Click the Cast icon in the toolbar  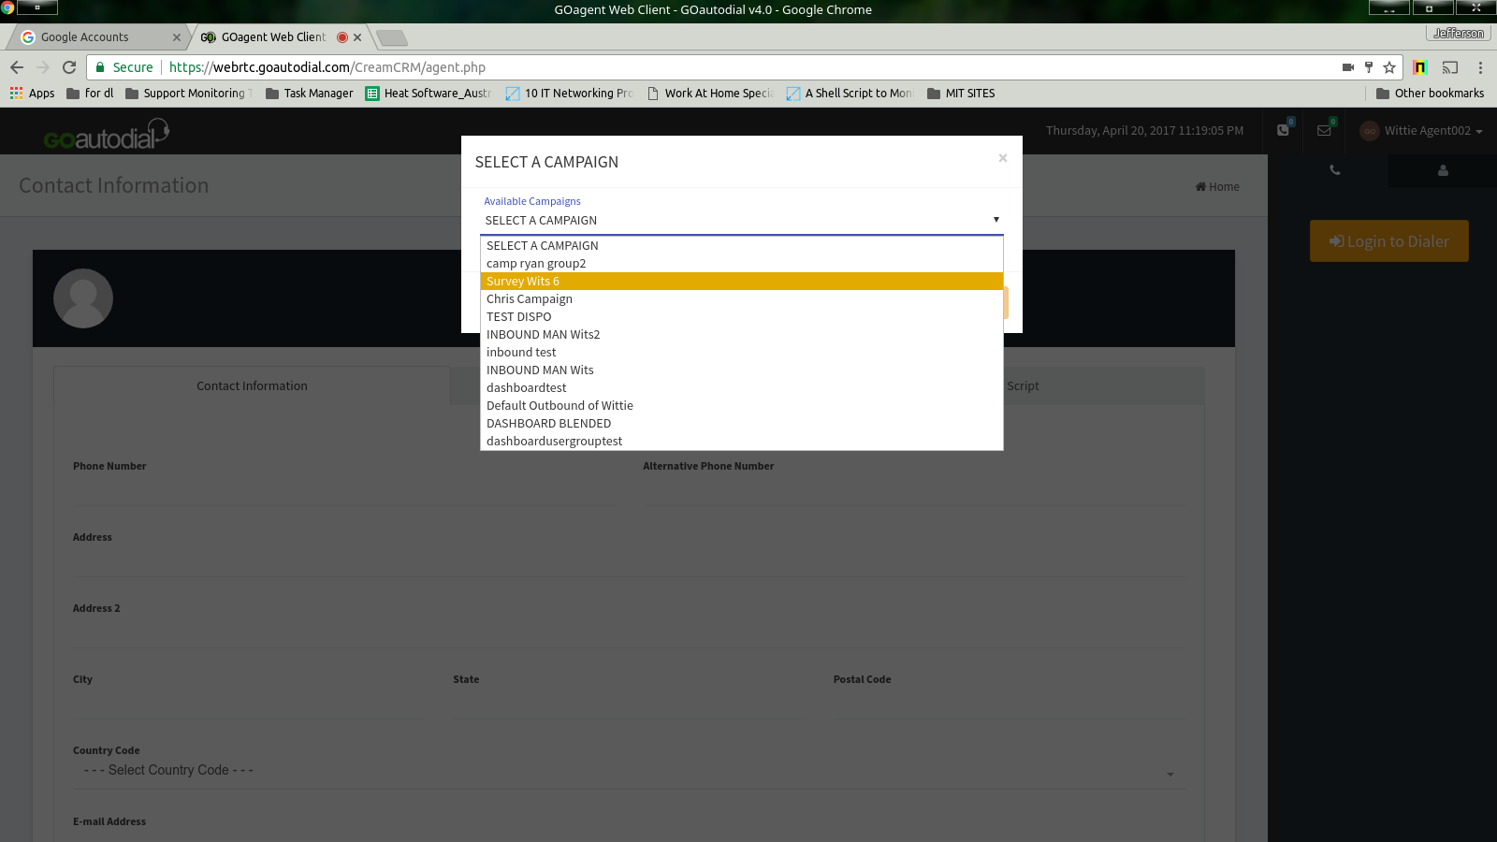[x=1450, y=67]
